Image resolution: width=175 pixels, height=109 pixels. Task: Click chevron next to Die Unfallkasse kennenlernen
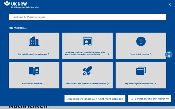(x=49, y=54)
